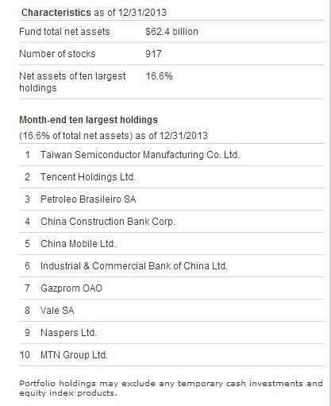Click the Number of stocks label
The width and height of the screenshot is (331, 406).
click(57, 54)
